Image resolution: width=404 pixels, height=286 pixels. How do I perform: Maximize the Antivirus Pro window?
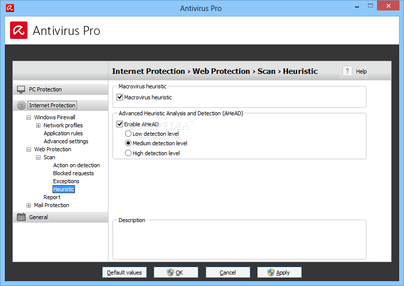[370, 5]
